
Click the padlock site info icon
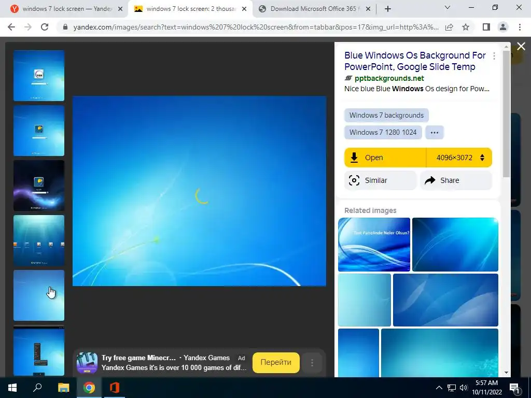[65, 27]
